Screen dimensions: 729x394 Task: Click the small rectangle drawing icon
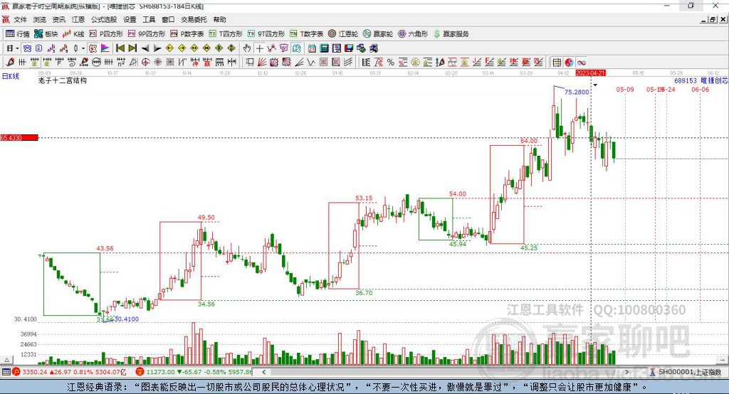point(250,63)
